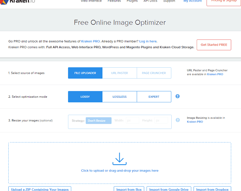The width and height of the screenshot is (241, 191).
Task: Select URL PASTER source
Action: (120, 73)
